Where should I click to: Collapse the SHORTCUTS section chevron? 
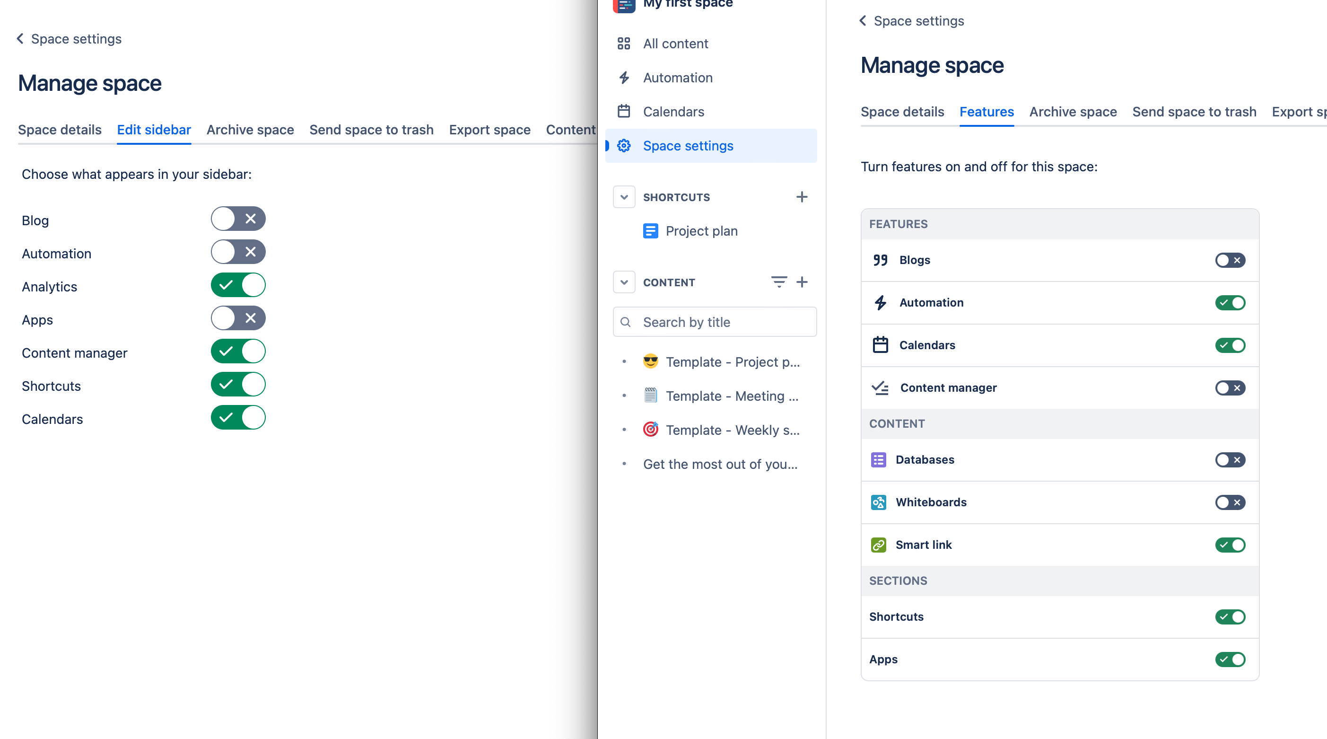pyautogui.click(x=623, y=197)
